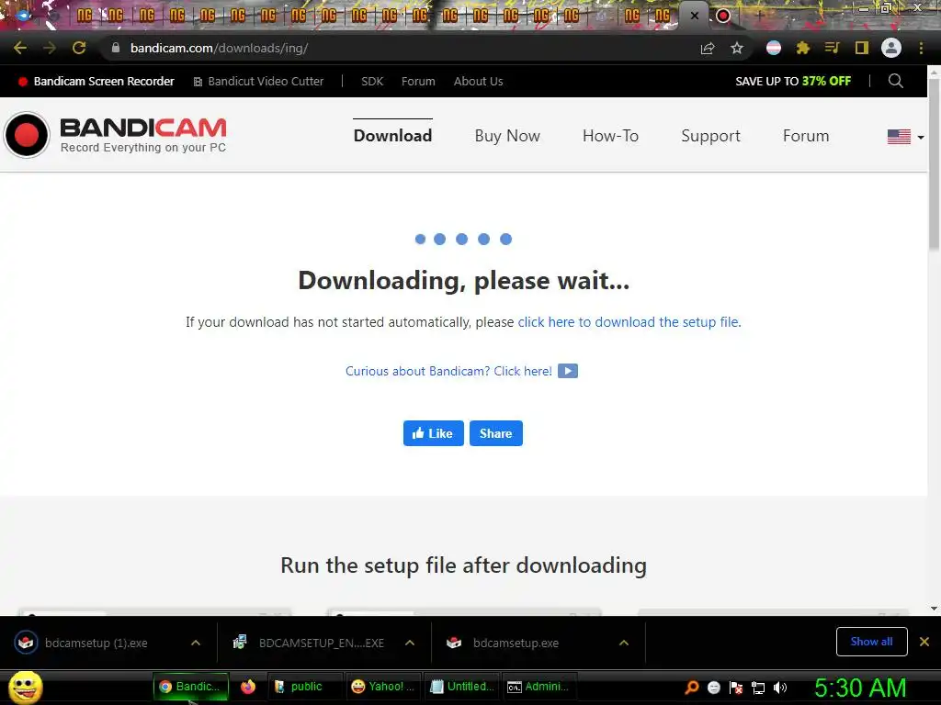The height and width of the screenshot is (705, 941).
Task: Close the active Bandicam browser tab
Action: click(695, 16)
